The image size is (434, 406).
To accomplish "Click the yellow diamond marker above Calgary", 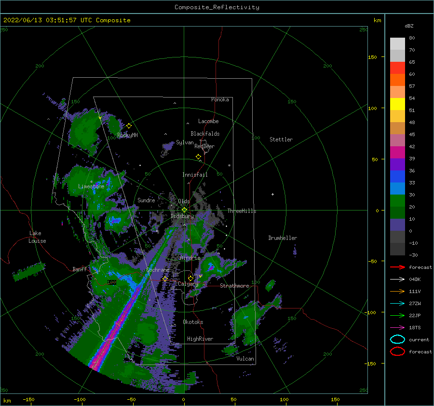I will [190, 278].
